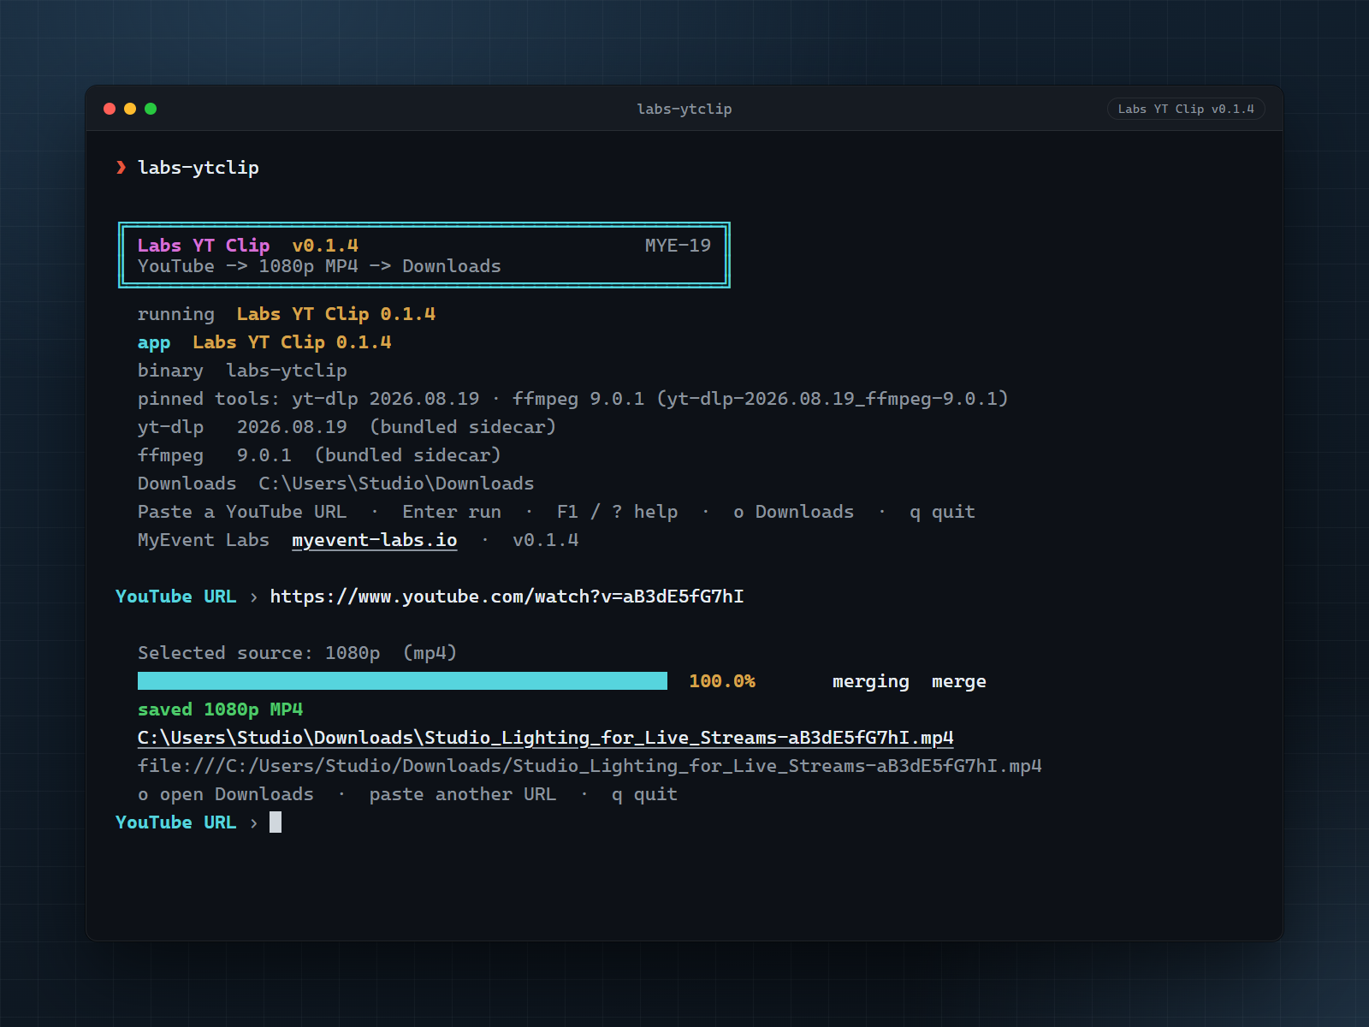The image size is (1369, 1027).
Task: Click the green maximize window dot
Action: click(x=151, y=109)
